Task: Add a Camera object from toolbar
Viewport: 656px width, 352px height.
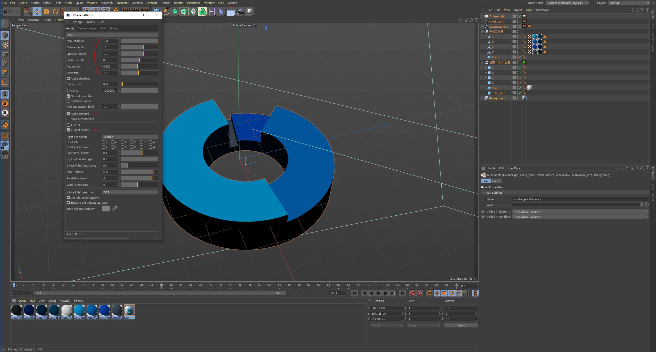Action: coord(240,12)
